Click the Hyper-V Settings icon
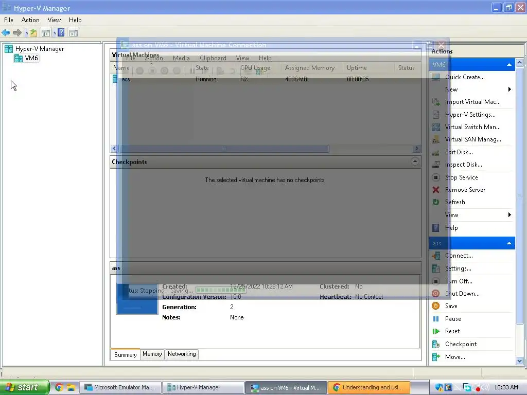 tap(436, 115)
